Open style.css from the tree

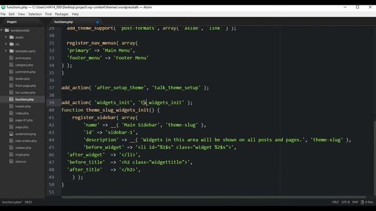[x=21, y=162]
